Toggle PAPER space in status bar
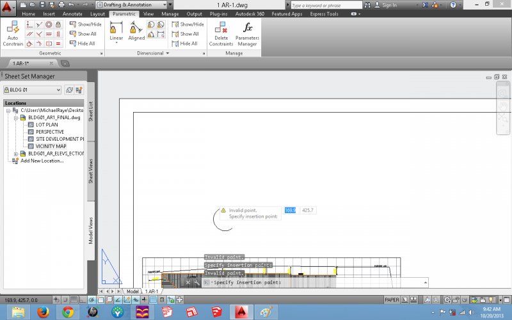The image size is (512, 320). 392,300
